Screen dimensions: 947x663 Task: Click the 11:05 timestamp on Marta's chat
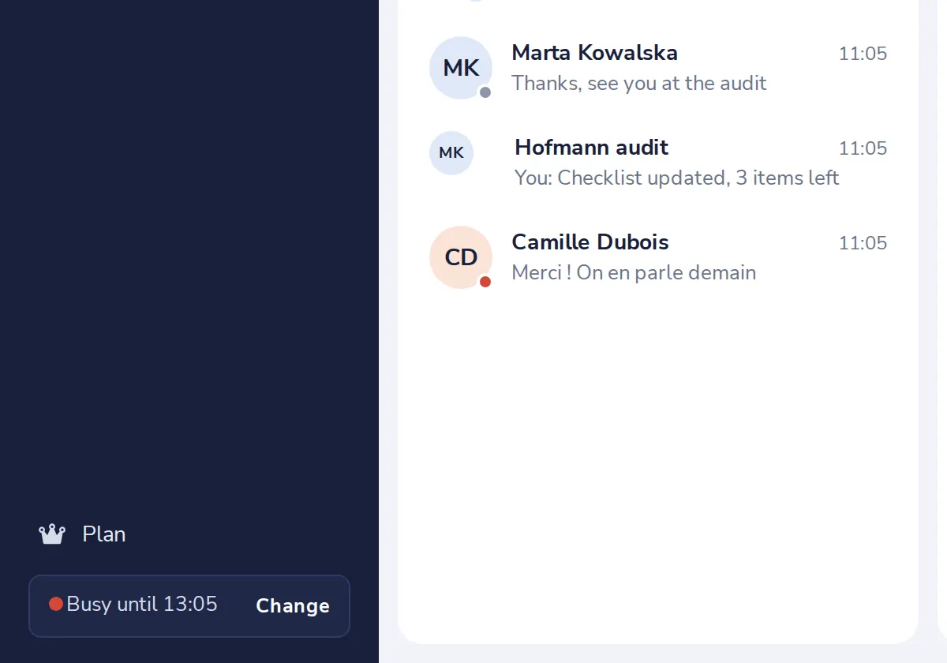[x=863, y=54]
